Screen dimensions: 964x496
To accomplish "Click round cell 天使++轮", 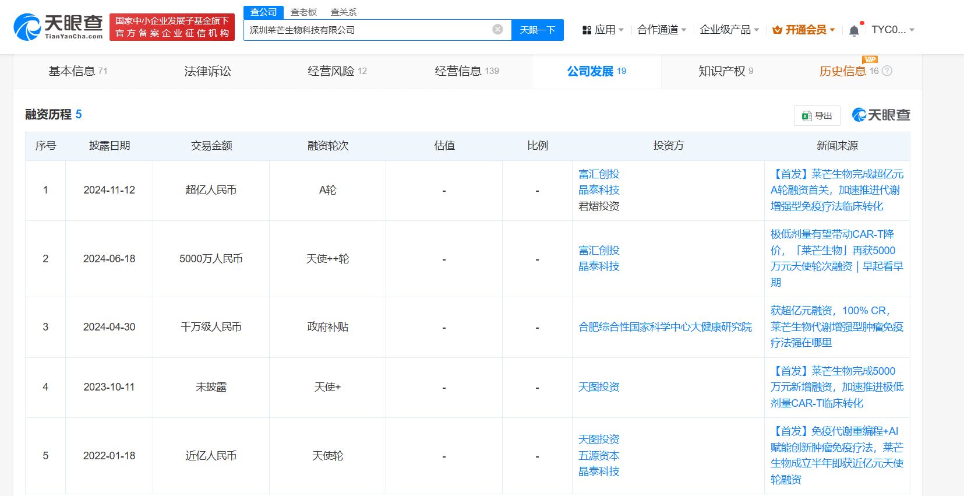I will 328,259.
